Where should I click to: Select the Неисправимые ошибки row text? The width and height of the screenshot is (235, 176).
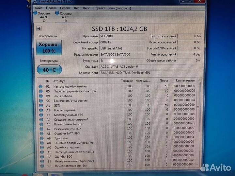coord(71,166)
